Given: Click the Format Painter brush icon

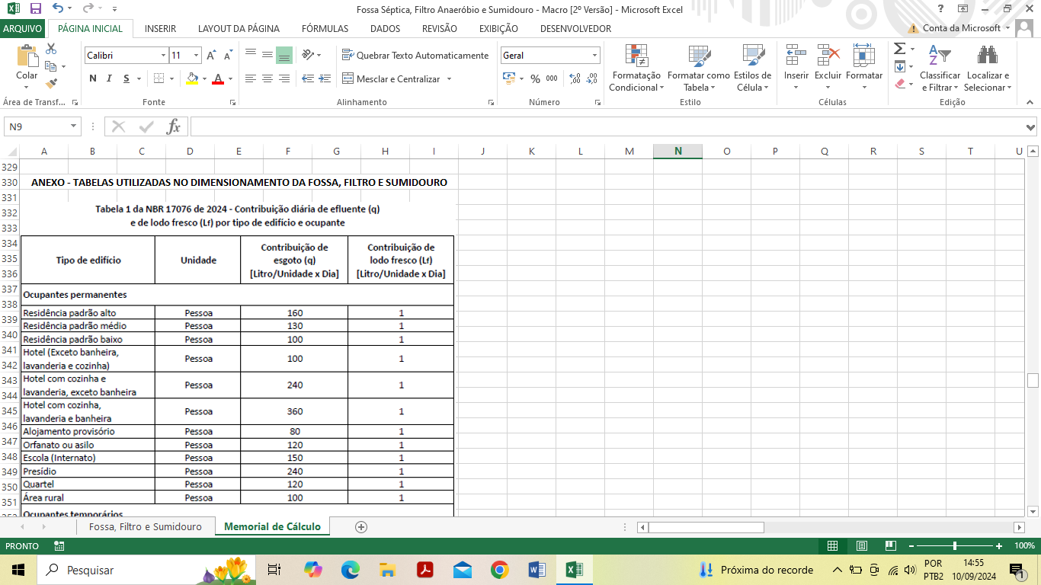Looking at the screenshot, I should click(x=52, y=84).
